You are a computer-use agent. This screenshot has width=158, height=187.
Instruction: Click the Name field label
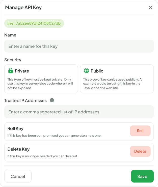pyautogui.click(x=10, y=35)
